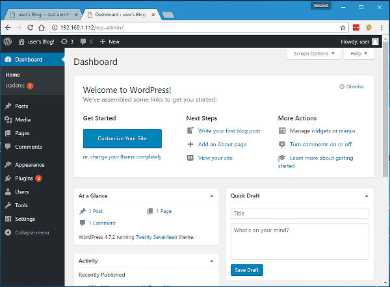Open the updates icon in admin bar
The height and width of the screenshot is (287, 390).
point(64,42)
